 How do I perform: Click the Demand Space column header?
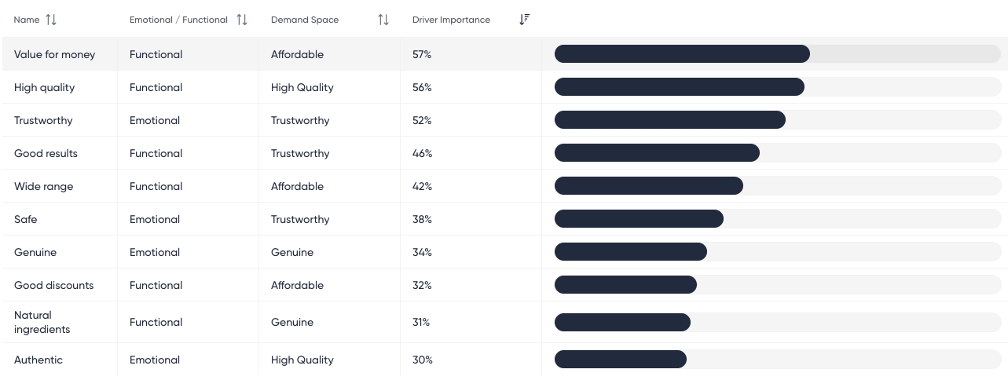[305, 20]
